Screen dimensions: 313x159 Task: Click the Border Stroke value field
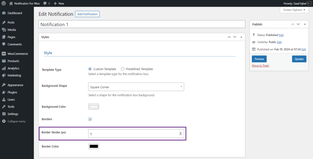(136, 134)
